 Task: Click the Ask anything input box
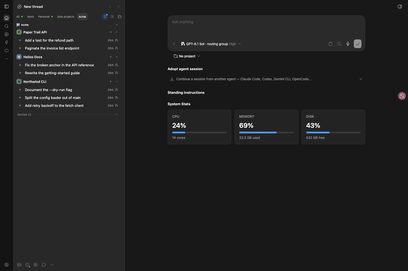(x=266, y=27)
